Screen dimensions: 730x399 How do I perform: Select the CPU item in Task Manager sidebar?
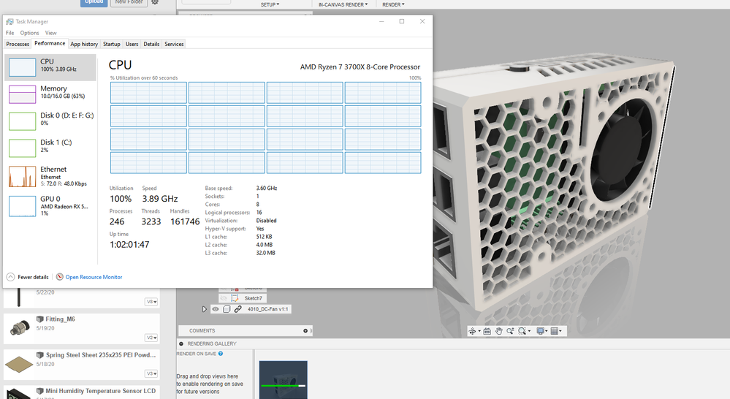point(50,67)
